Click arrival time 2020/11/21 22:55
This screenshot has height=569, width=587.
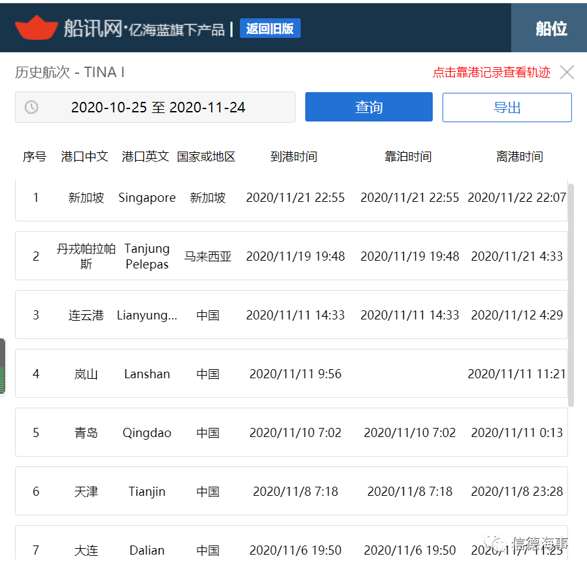(x=295, y=197)
